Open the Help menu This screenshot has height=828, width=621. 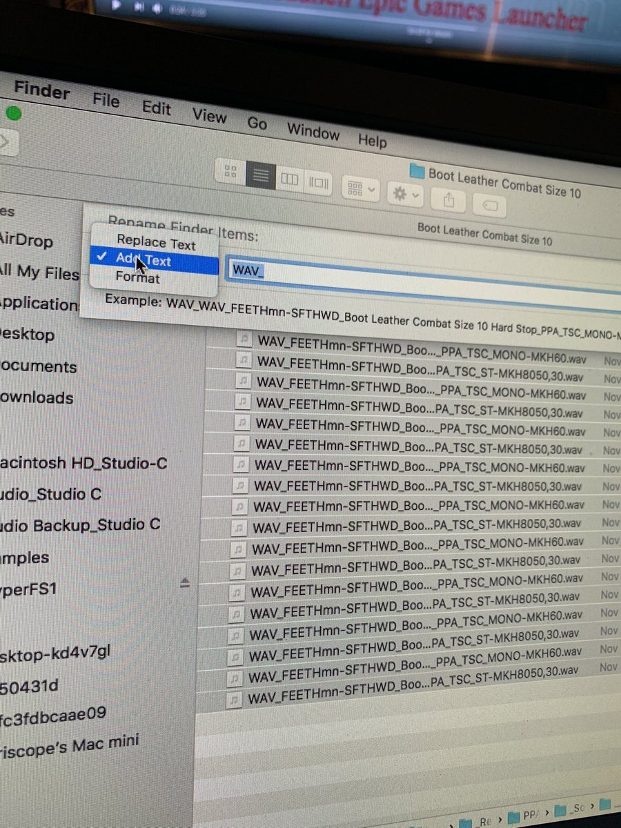373,140
